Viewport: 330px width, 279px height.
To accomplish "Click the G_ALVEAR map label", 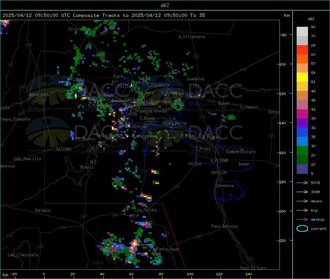I will pos(219,161).
